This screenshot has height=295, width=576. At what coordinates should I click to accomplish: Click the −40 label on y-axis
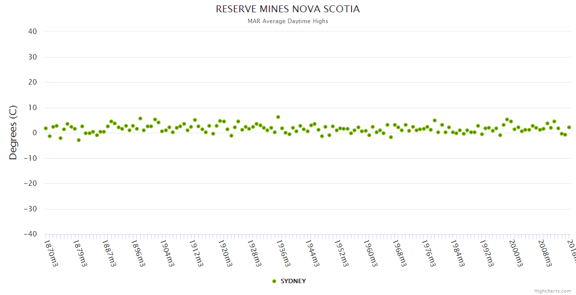click(x=31, y=235)
